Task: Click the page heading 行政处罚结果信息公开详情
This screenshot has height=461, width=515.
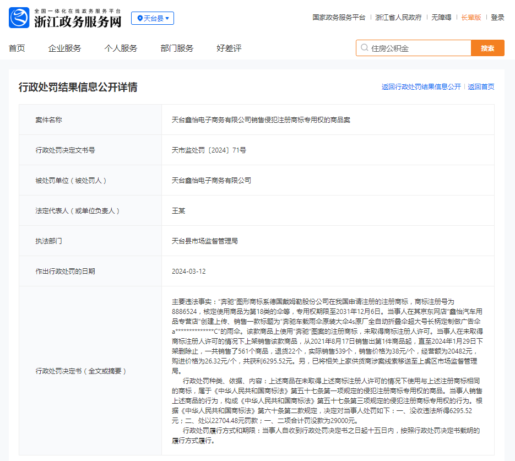Action: tap(78, 87)
